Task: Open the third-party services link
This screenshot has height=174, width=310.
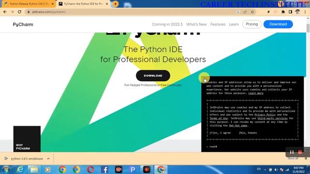Action: [x=272, y=118]
